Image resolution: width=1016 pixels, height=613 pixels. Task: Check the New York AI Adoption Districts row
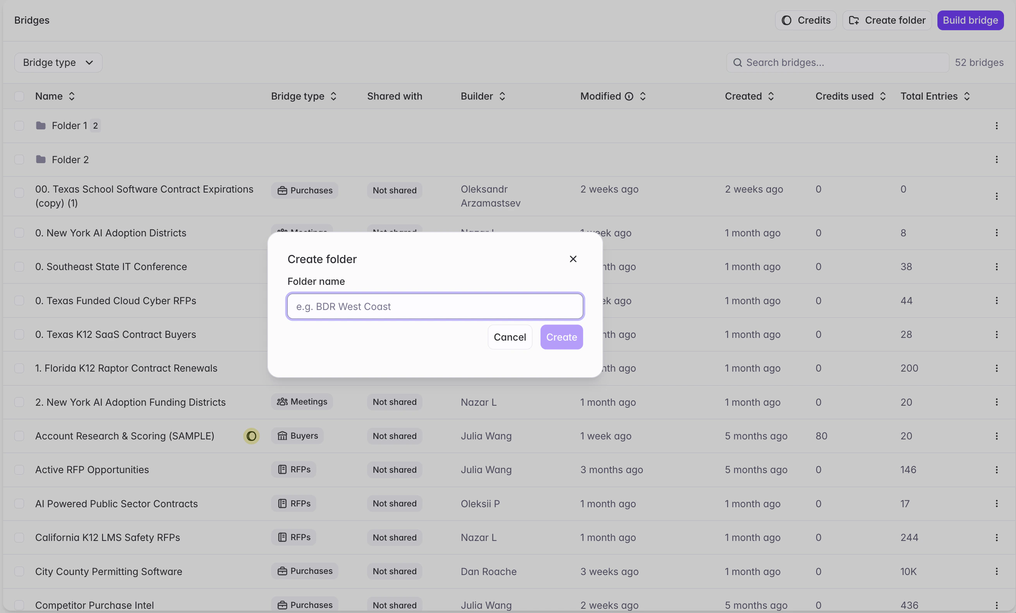19,232
